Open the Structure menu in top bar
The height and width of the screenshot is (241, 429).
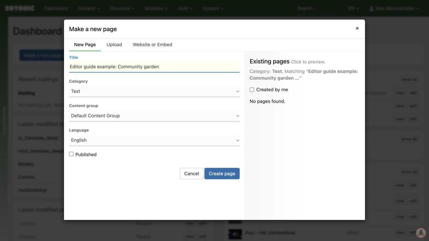coord(122,8)
